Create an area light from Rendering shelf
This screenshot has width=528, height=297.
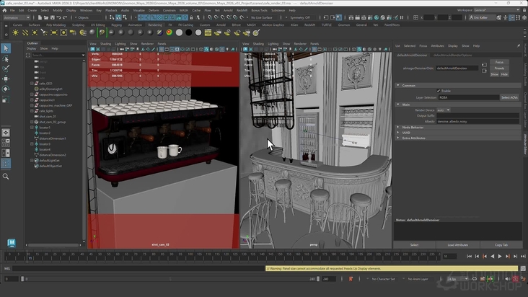tap(54, 32)
